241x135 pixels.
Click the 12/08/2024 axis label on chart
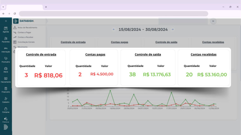[x=214, y=109]
